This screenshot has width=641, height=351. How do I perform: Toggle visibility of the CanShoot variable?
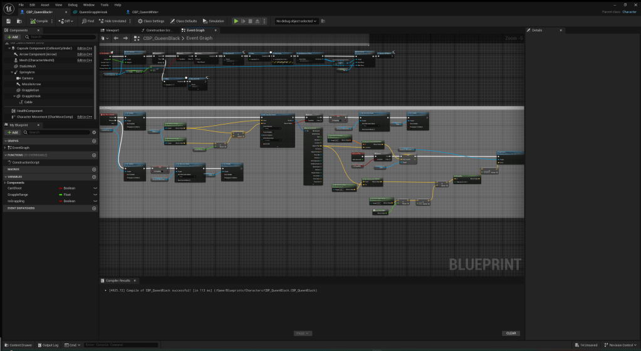point(95,188)
